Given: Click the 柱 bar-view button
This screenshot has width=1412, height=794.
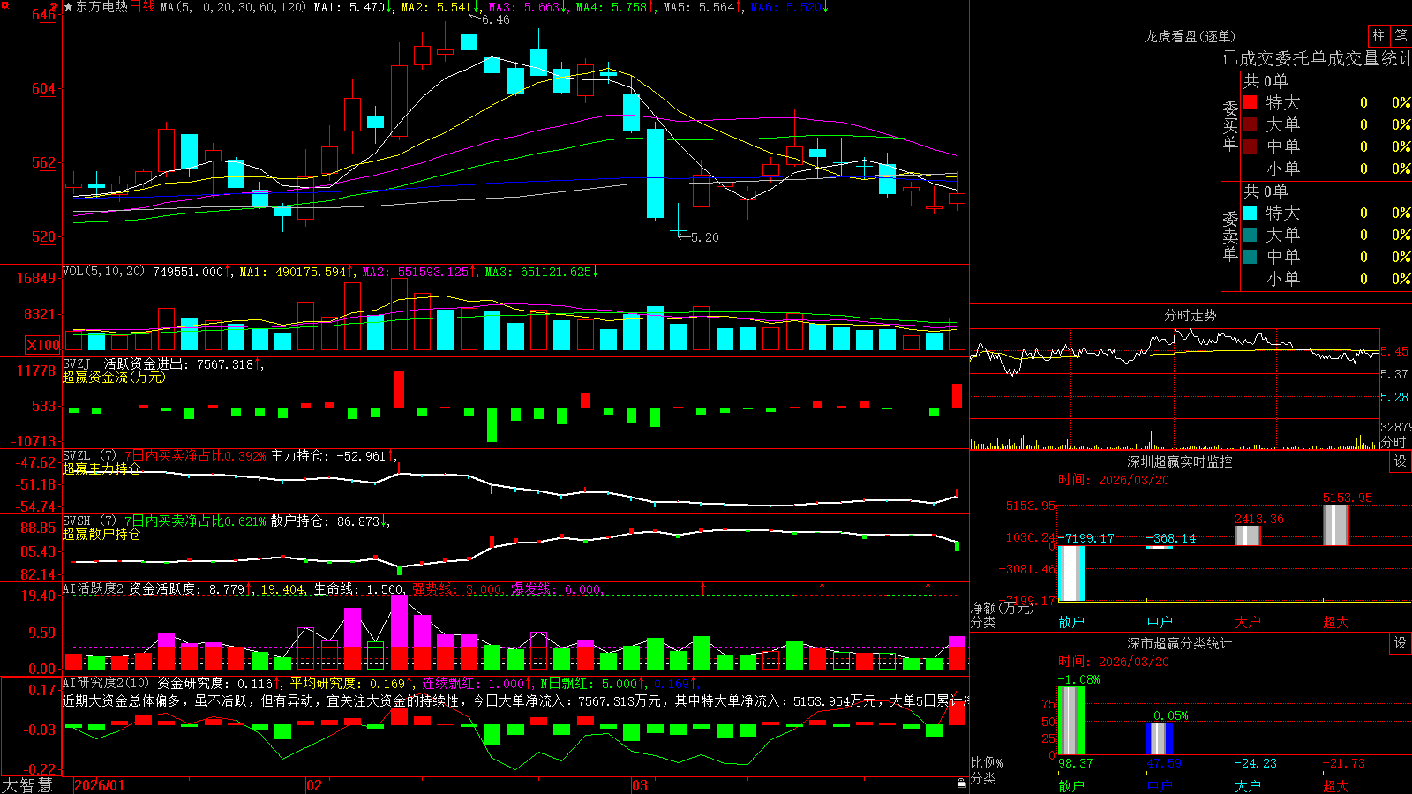Looking at the screenshot, I should [1378, 35].
